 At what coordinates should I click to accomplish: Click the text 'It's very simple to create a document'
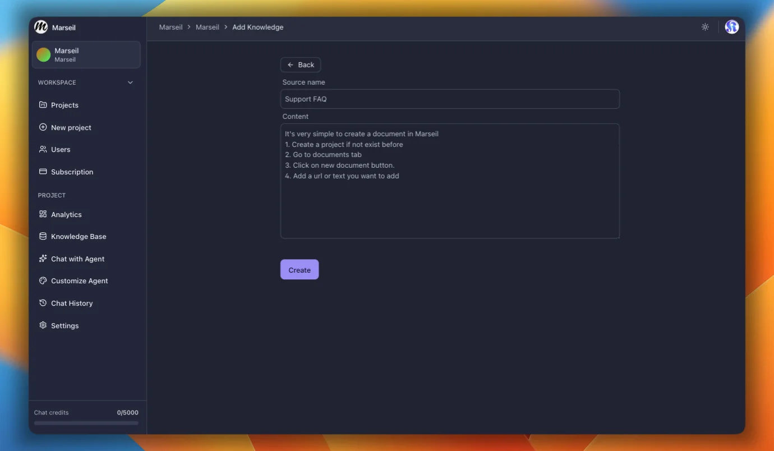pyautogui.click(x=345, y=134)
